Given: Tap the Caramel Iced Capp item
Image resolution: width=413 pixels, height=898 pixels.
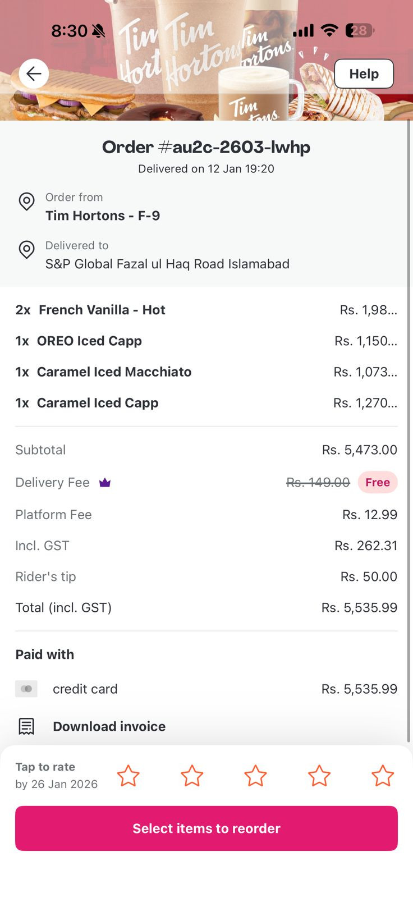Looking at the screenshot, I should pos(98,403).
